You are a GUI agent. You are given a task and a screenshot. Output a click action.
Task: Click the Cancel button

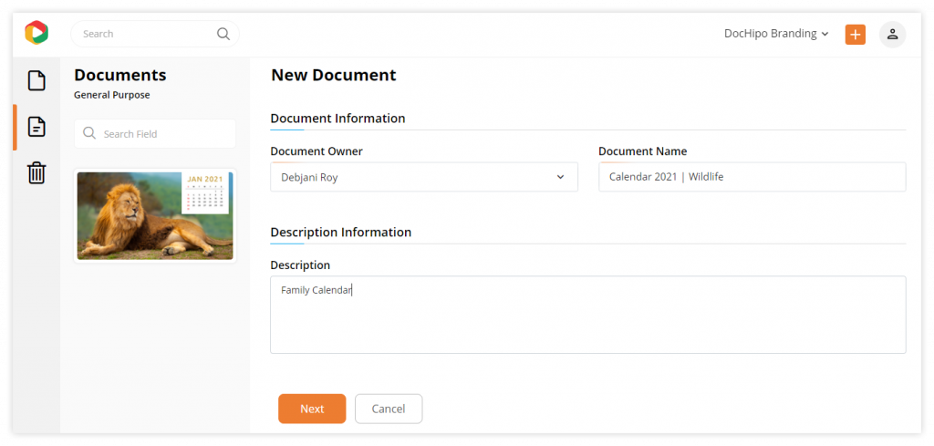389,409
